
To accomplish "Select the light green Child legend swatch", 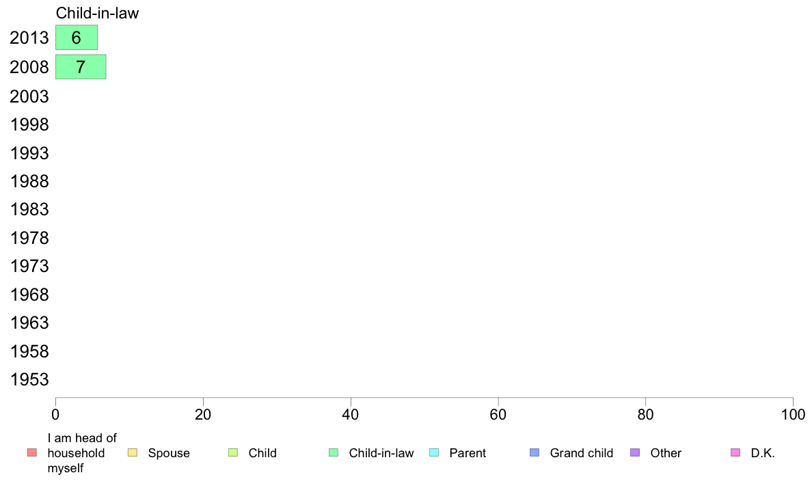I will 233,452.
